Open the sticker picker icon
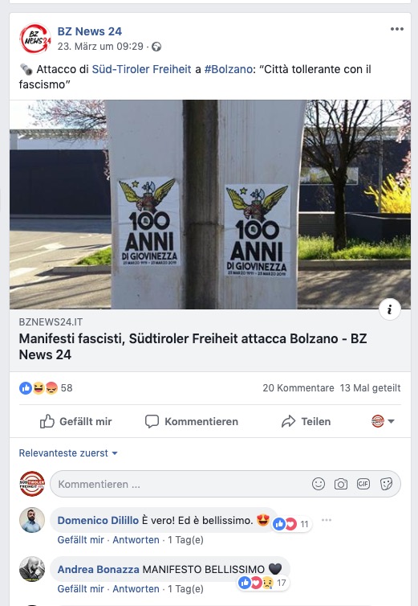Screen dimensions: 418x606 [386, 484]
